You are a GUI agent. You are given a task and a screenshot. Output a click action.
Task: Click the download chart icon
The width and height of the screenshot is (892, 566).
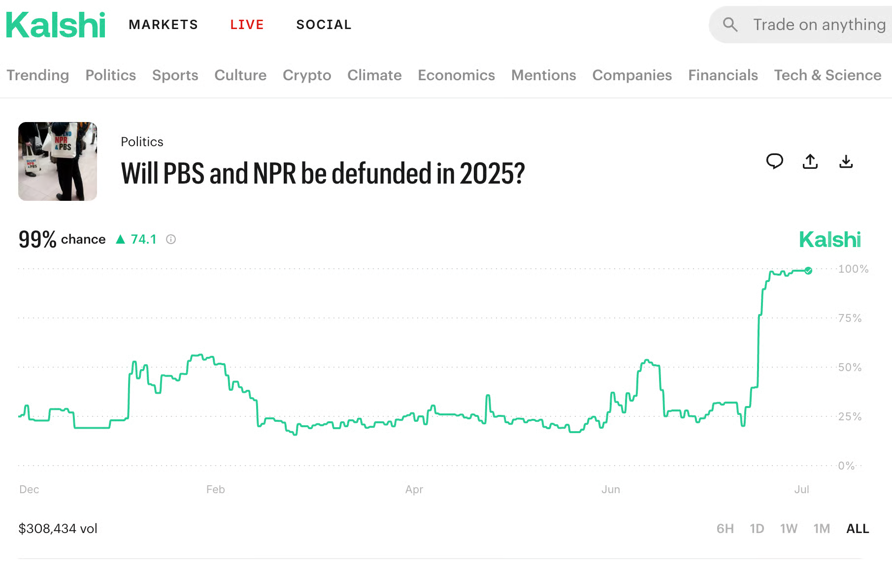click(846, 161)
